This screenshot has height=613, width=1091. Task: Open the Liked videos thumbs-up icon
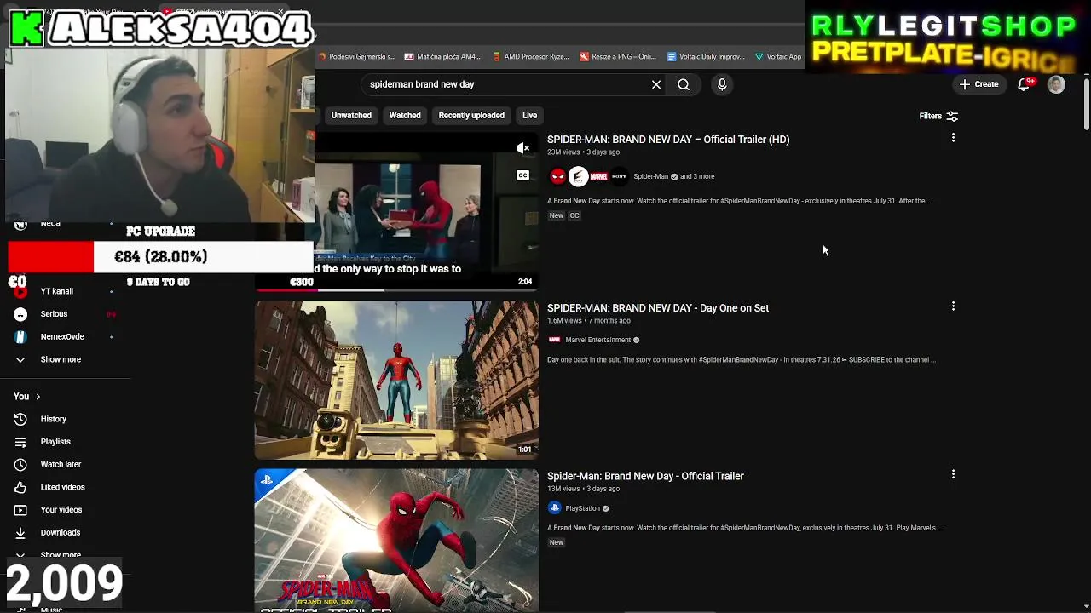(x=20, y=487)
